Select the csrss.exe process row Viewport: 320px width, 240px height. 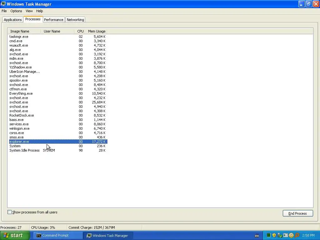[57, 133]
